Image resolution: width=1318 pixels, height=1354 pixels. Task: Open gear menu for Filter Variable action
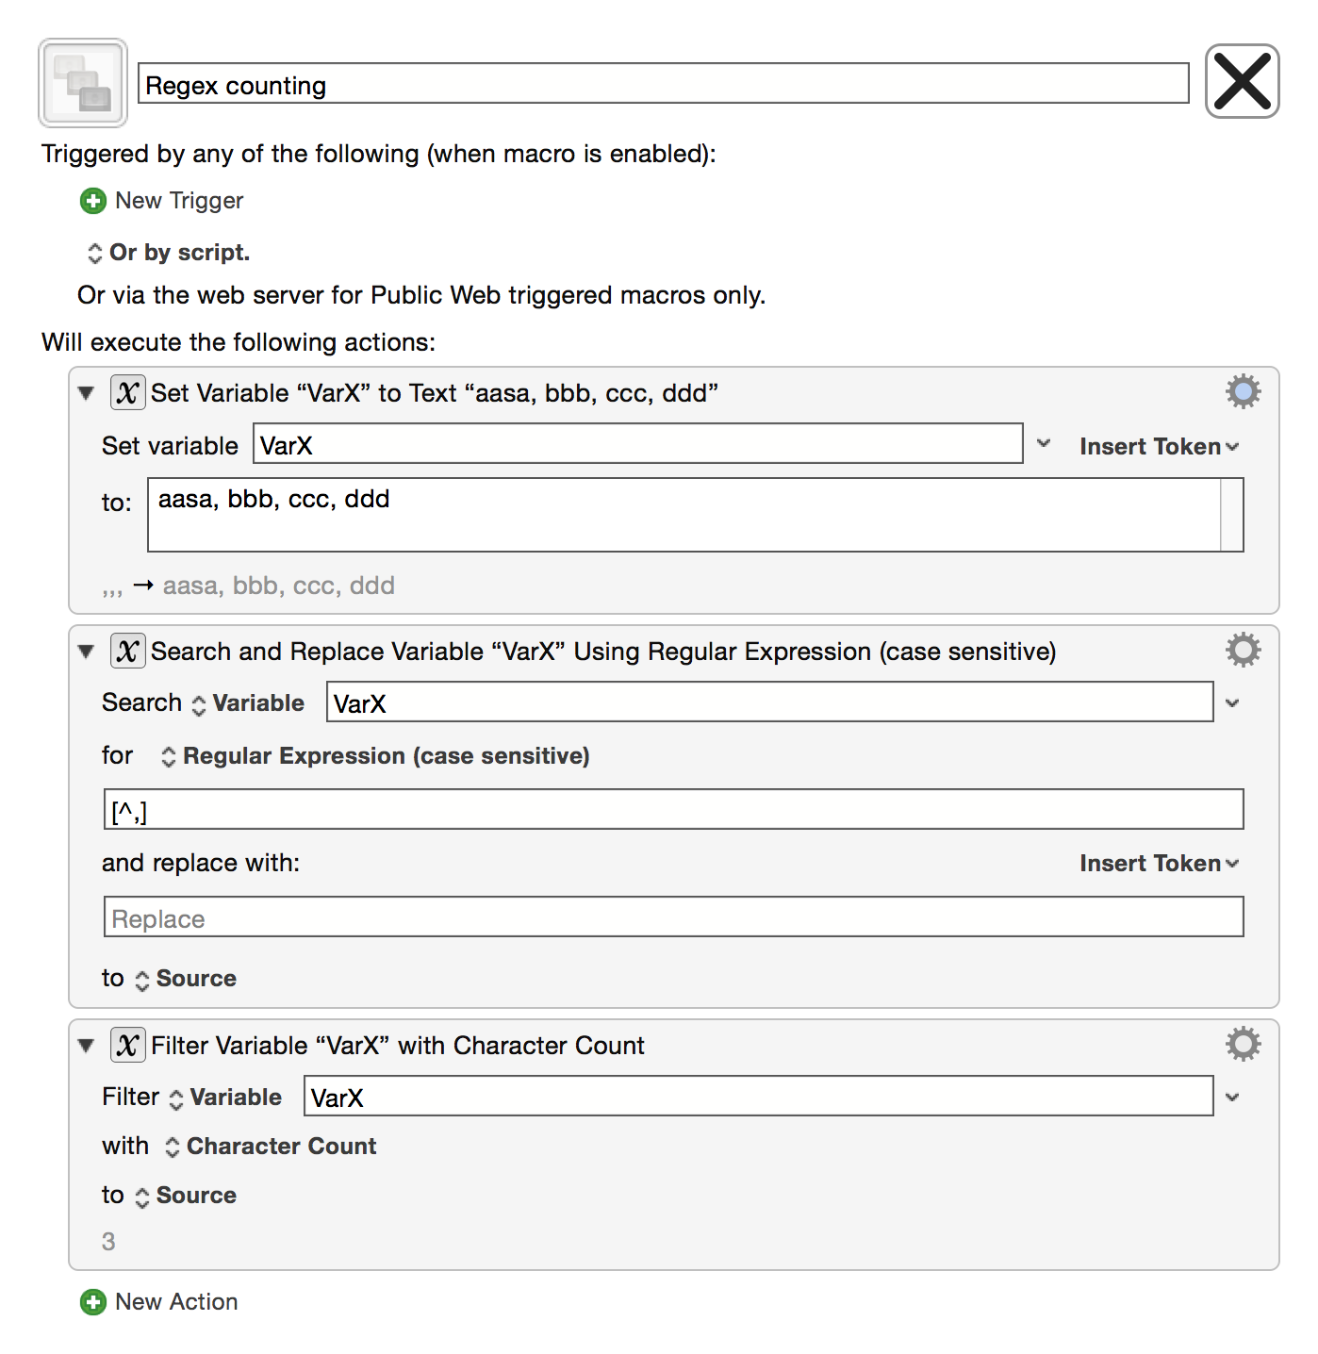point(1243,1044)
